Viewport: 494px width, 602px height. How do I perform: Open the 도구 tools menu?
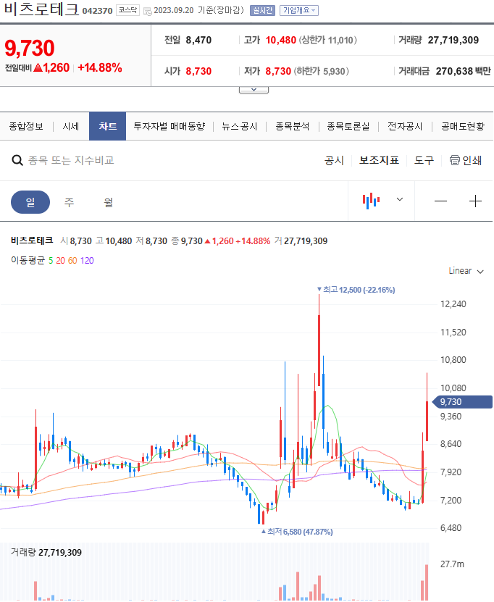tap(424, 161)
